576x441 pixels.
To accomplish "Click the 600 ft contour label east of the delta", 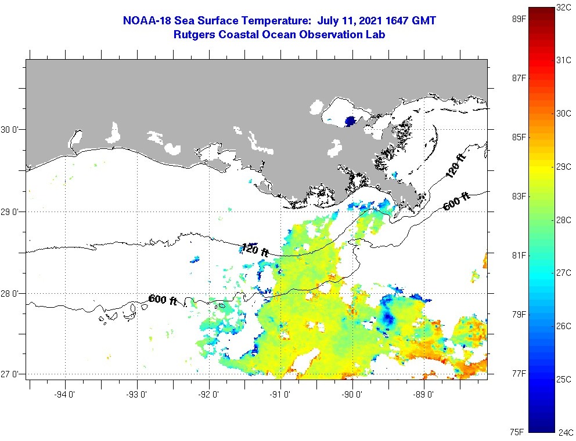I will (456, 202).
